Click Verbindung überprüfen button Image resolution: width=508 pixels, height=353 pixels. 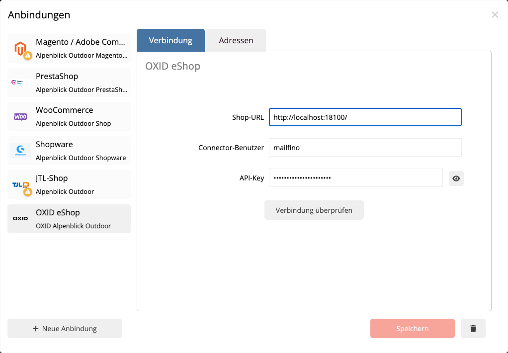coord(314,210)
